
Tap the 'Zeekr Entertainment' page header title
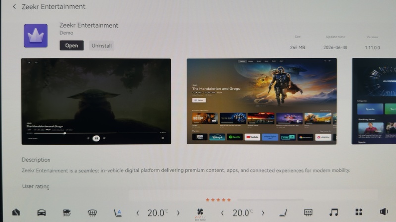coord(53,7)
